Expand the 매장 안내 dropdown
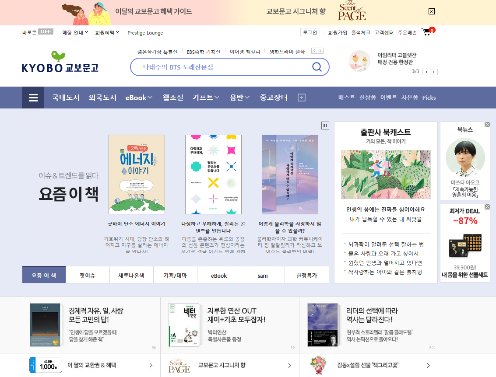The width and height of the screenshot is (496, 377). tap(75, 32)
